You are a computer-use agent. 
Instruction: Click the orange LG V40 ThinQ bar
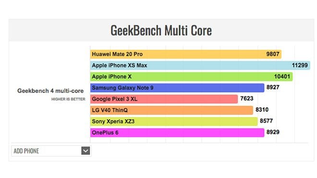[x=171, y=110]
